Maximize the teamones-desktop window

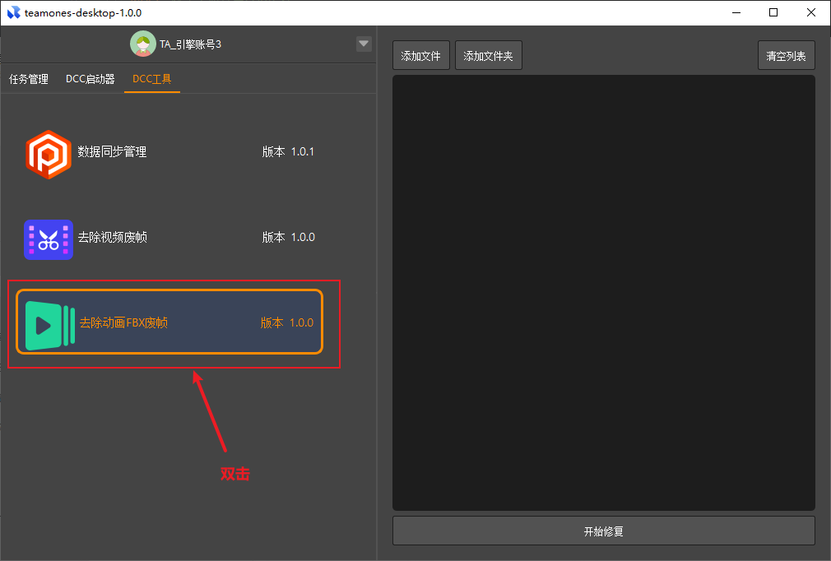pyautogui.click(x=773, y=12)
